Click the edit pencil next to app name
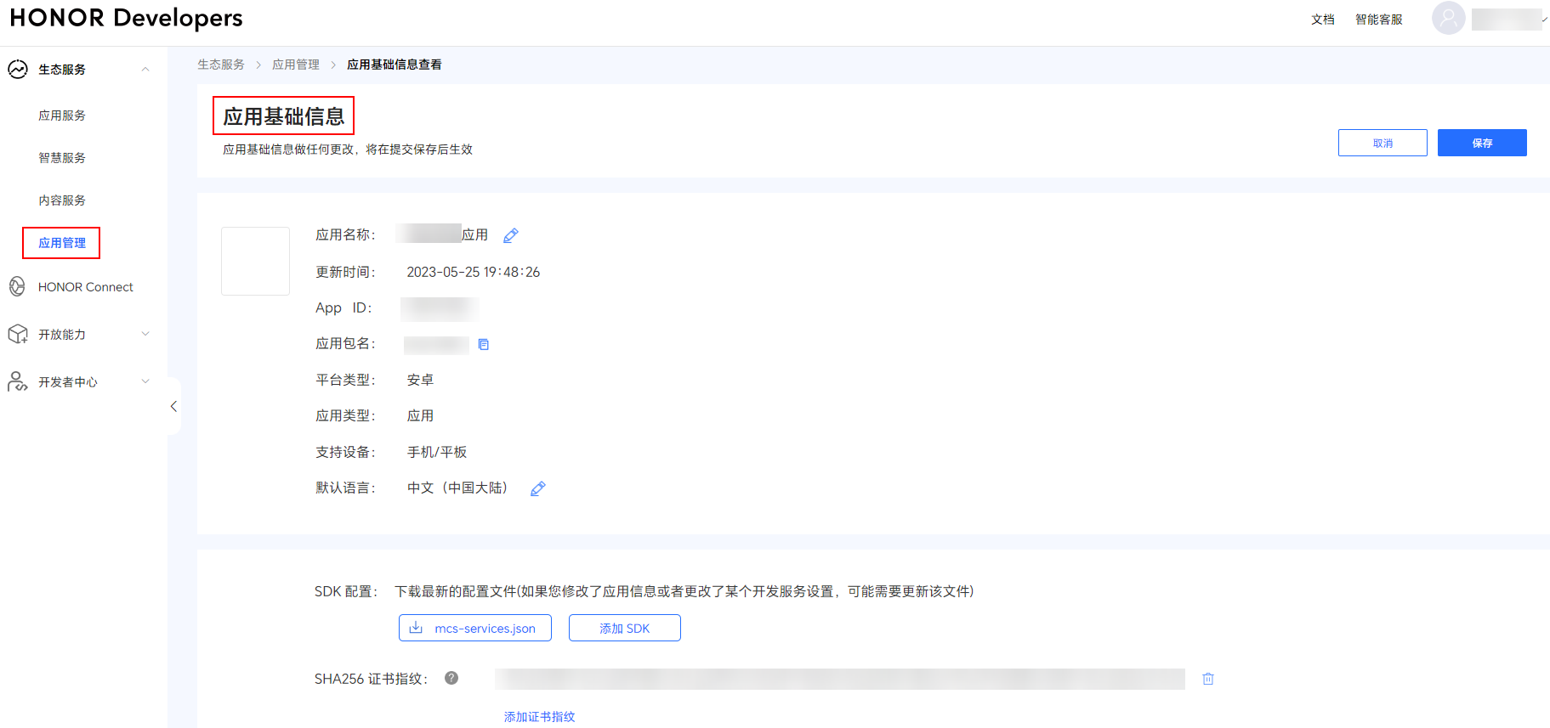 pyautogui.click(x=511, y=235)
